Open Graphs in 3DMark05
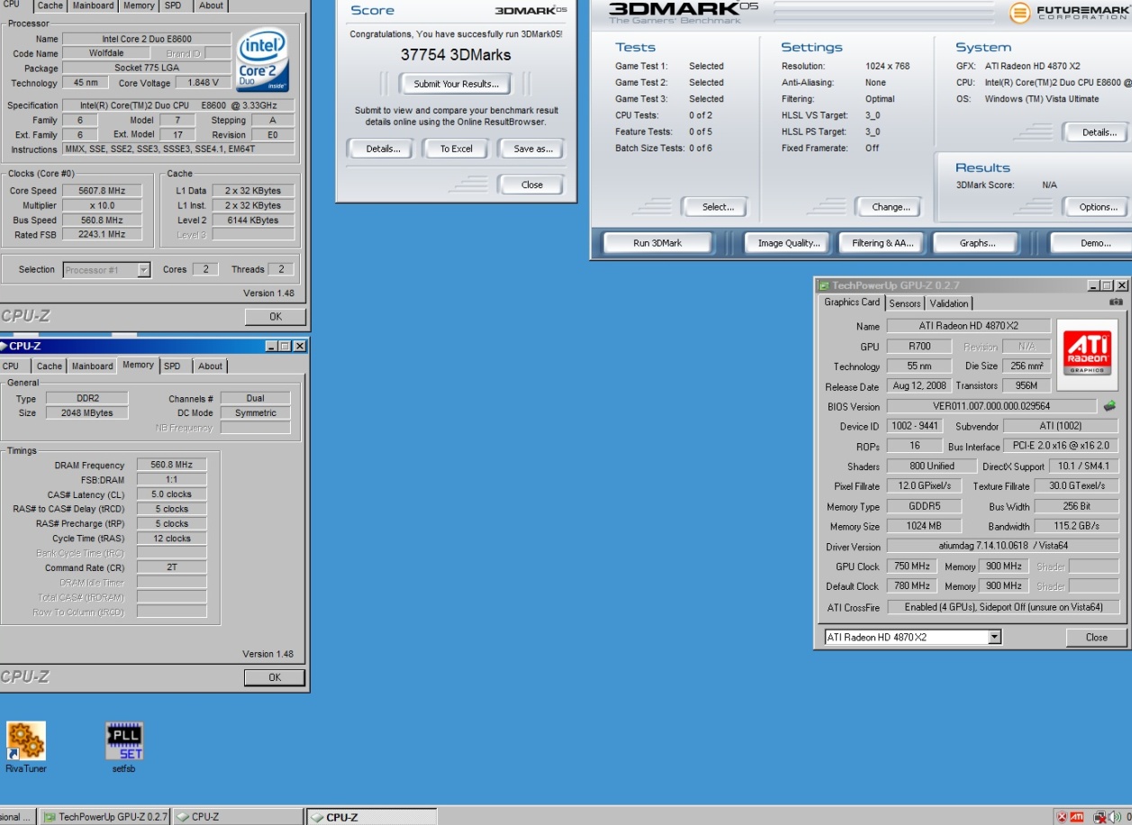 click(x=977, y=243)
